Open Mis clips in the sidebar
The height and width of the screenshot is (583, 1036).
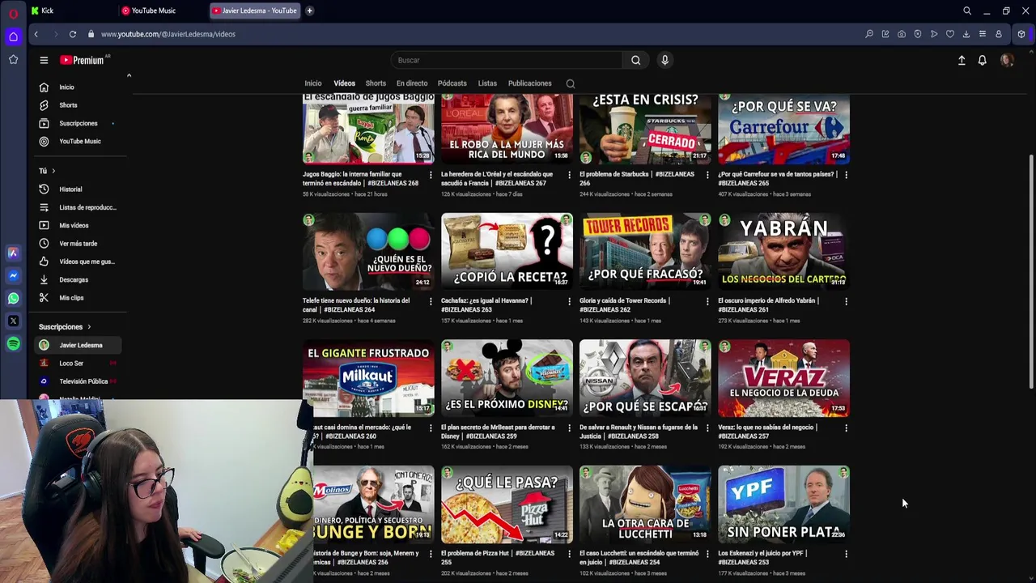(79, 298)
